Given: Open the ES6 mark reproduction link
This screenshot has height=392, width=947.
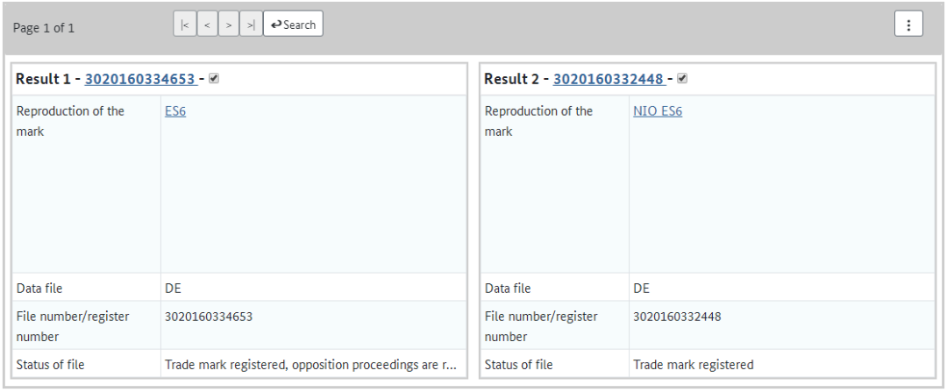Looking at the screenshot, I should [175, 111].
